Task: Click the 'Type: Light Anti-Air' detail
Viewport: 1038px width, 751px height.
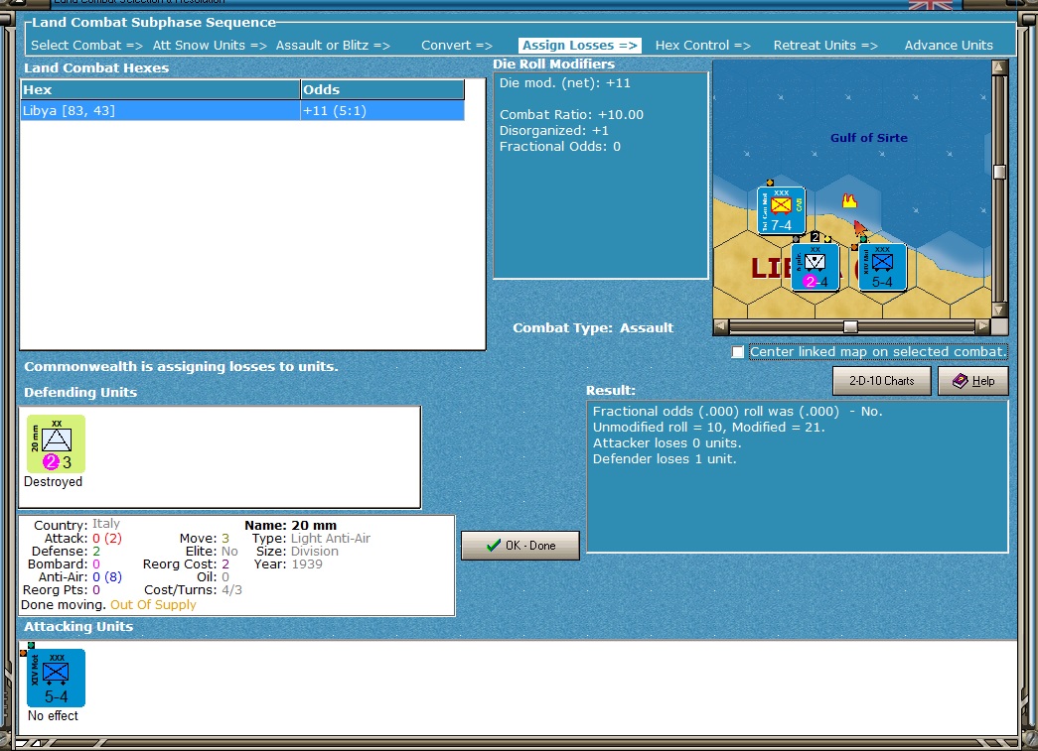Action: (x=311, y=538)
